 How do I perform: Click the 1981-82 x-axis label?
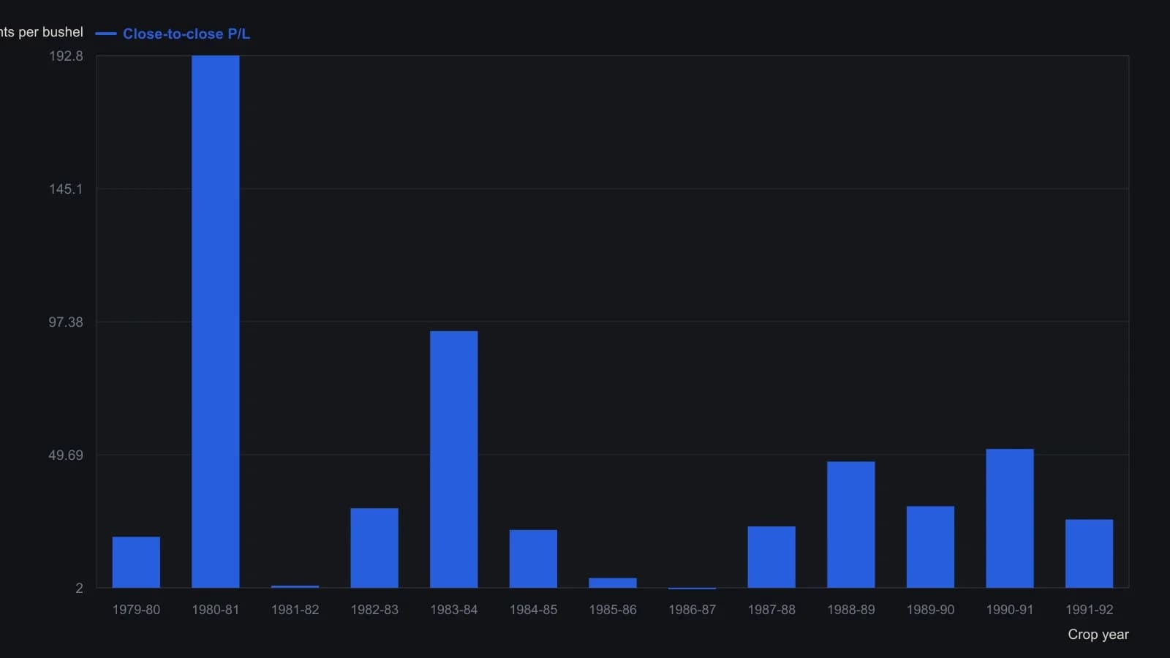pyautogui.click(x=295, y=610)
